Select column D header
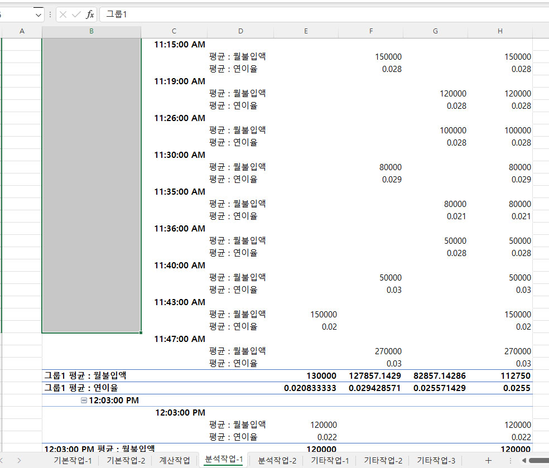Viewport: 549px width, 468px height. 240,31
